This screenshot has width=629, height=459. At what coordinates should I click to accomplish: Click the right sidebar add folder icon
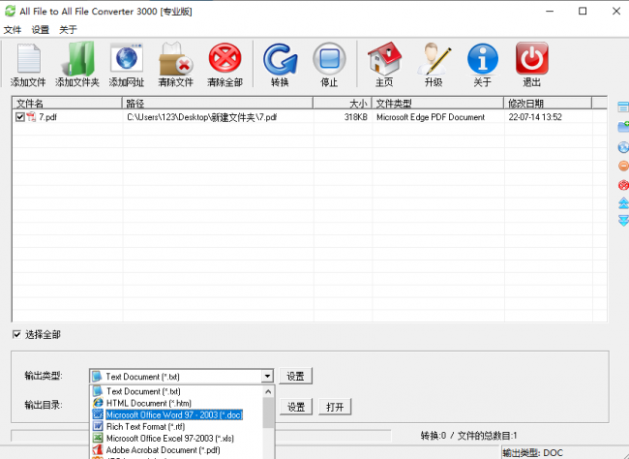[623, 127]
